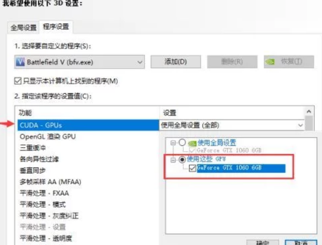Switch to the 全局设置 tab
This screenshot has height=245, width=322.
pos(24,27)
